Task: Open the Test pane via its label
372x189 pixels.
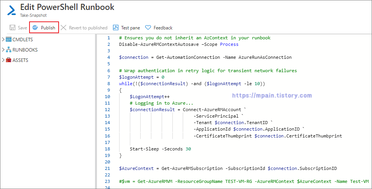Action: point(131,28)
